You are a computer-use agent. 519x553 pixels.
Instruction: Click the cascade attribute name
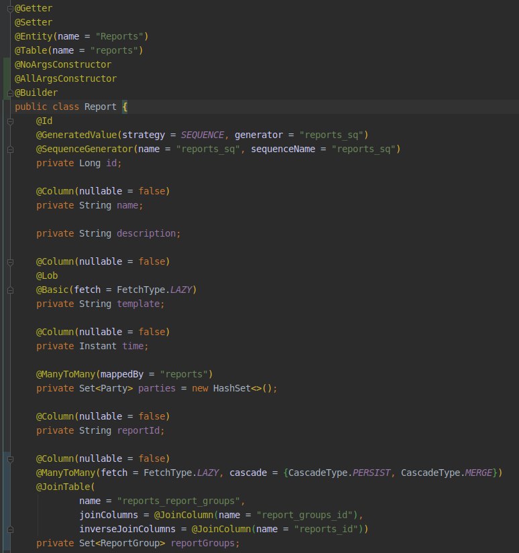click(248, 473)
